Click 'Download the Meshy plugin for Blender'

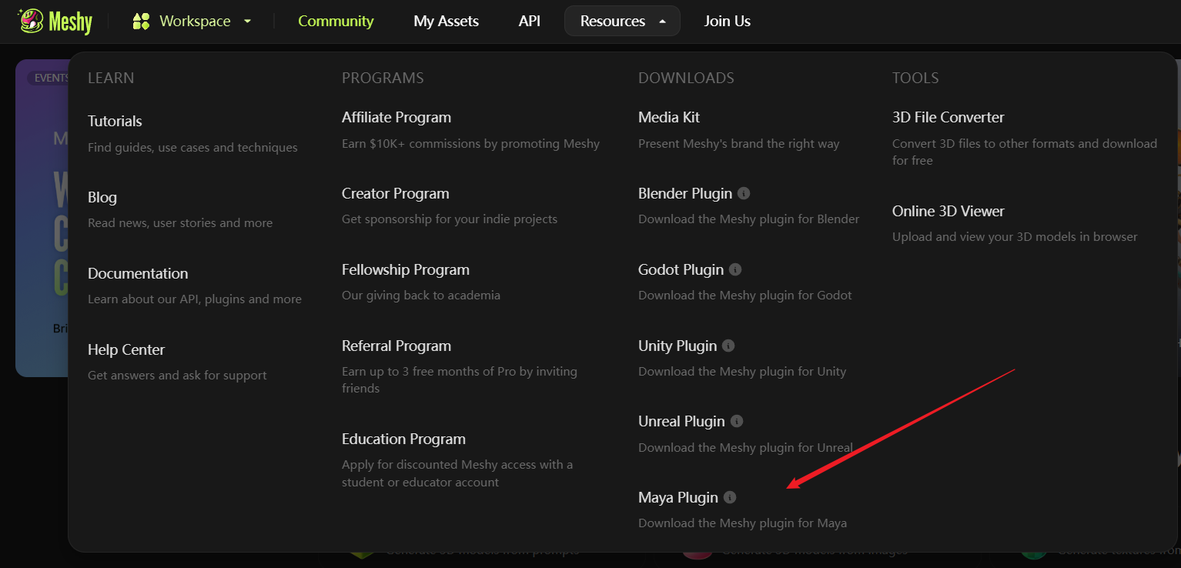748,219
